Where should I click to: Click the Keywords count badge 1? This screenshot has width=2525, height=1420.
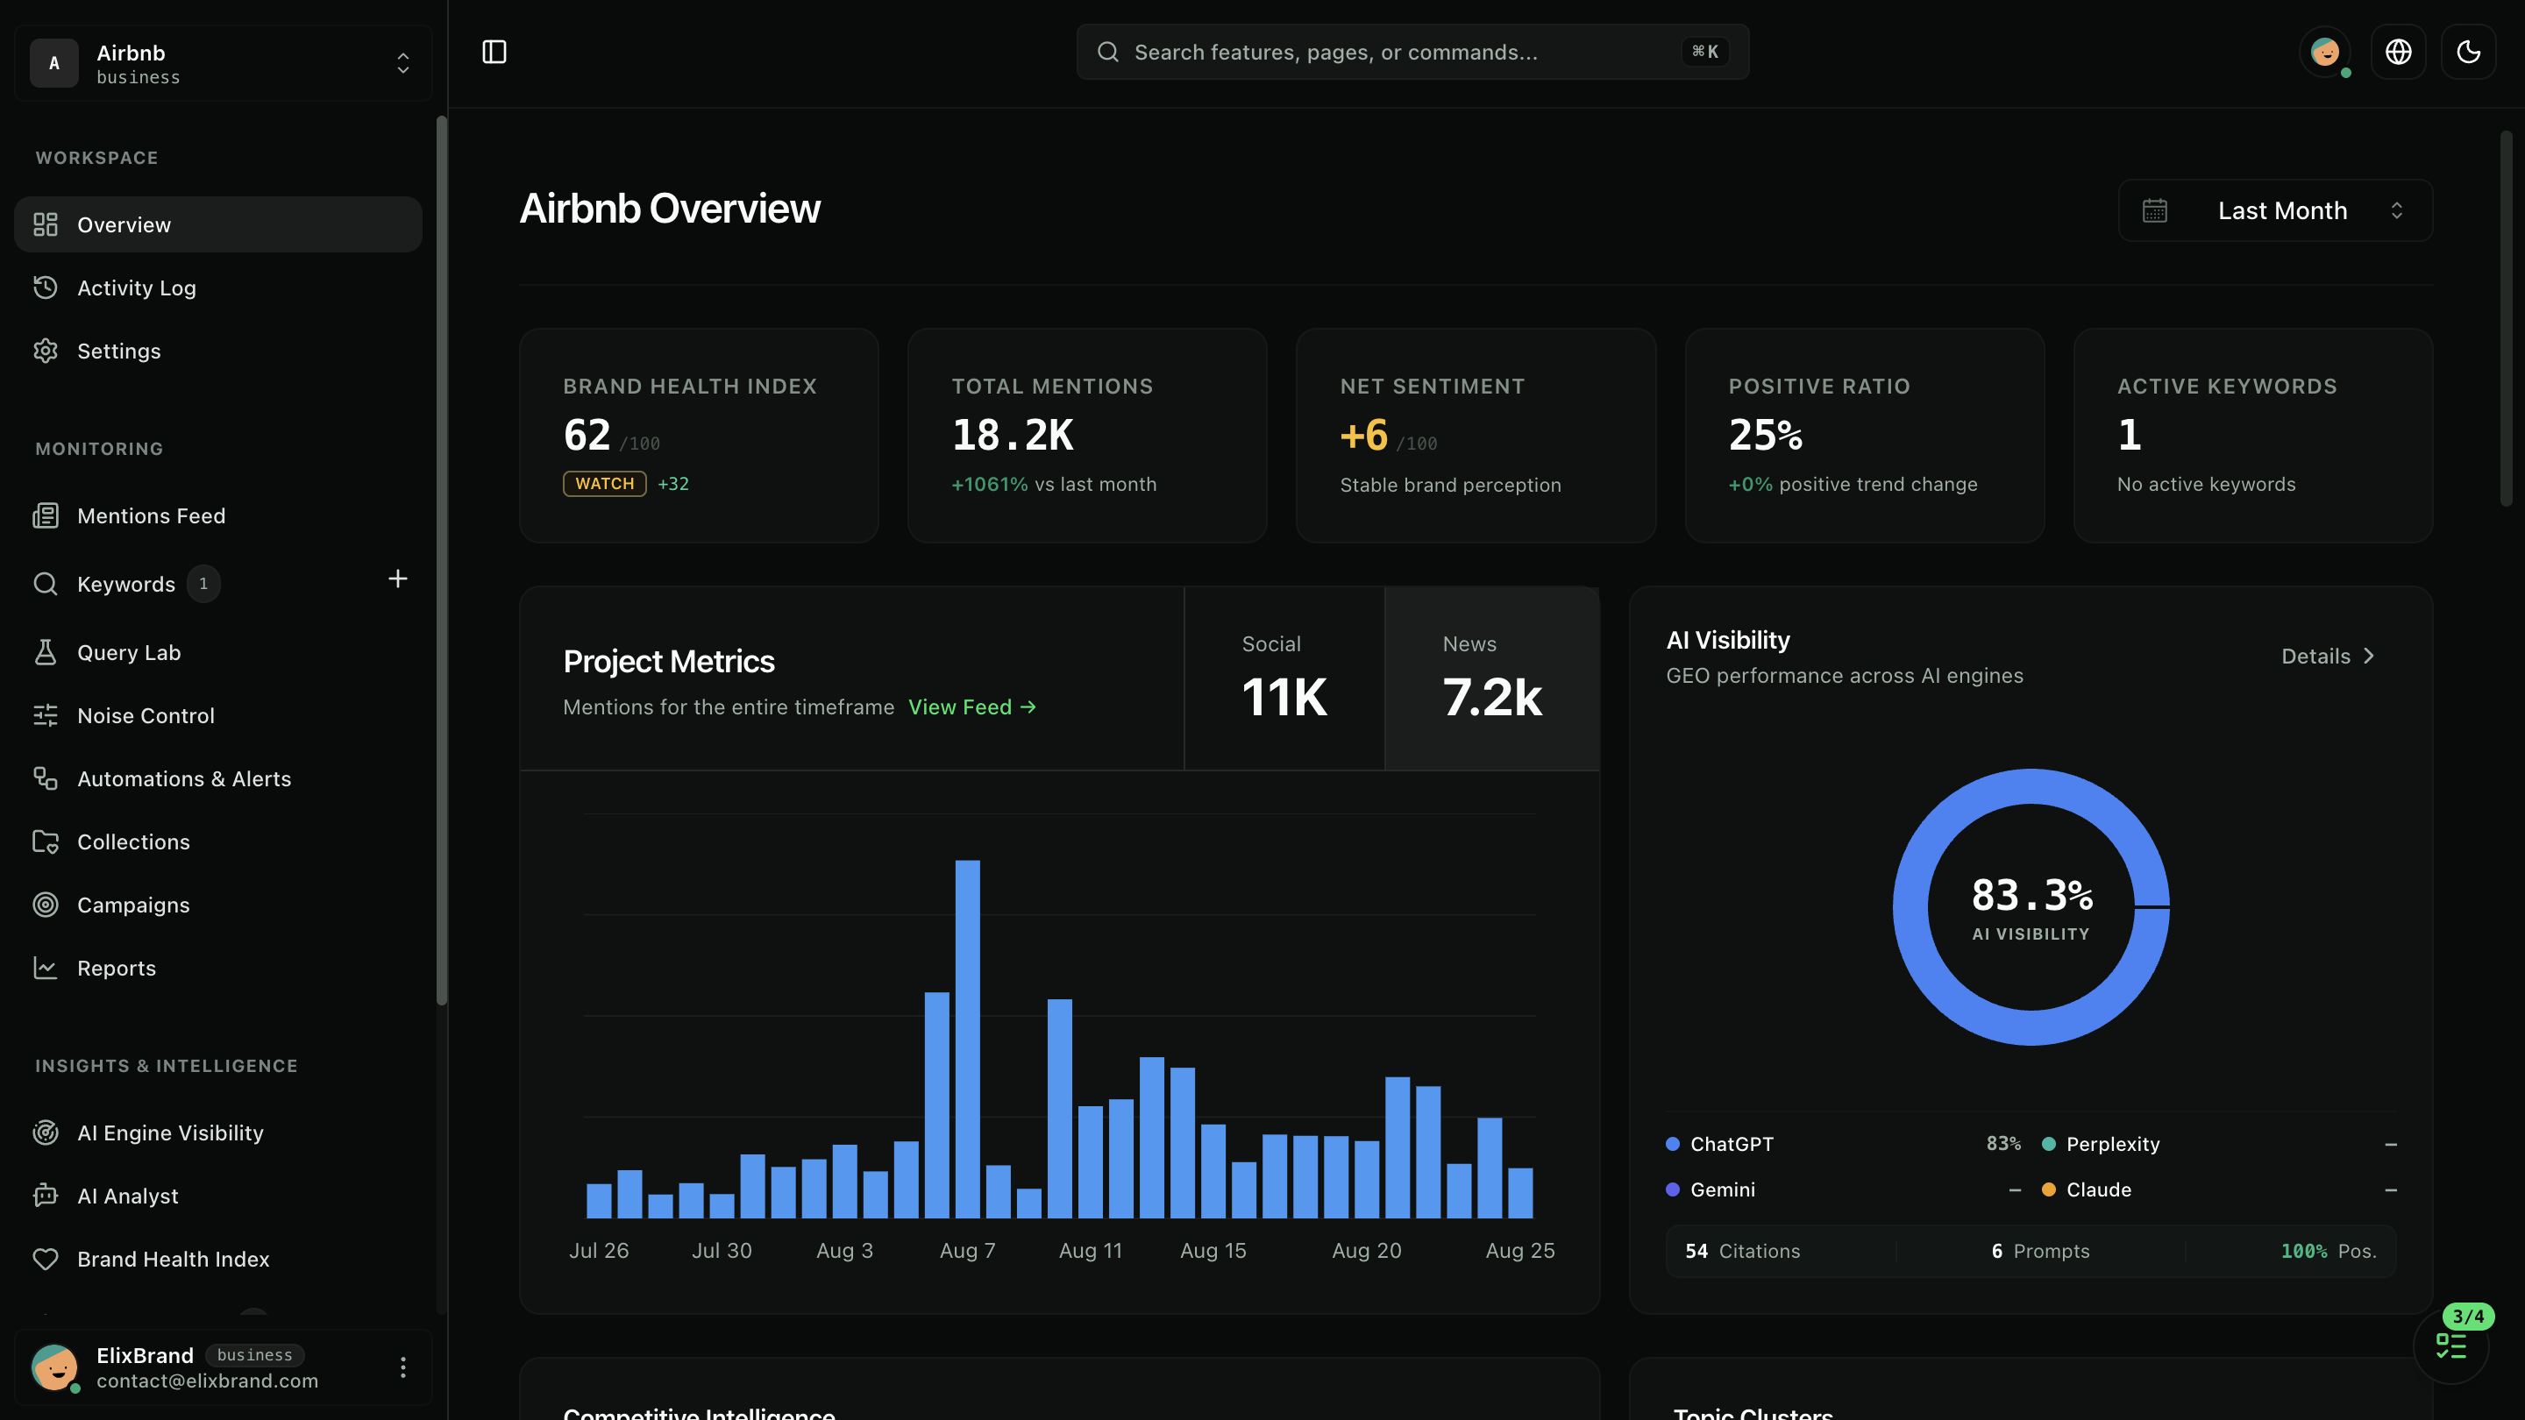pos(203,584)
